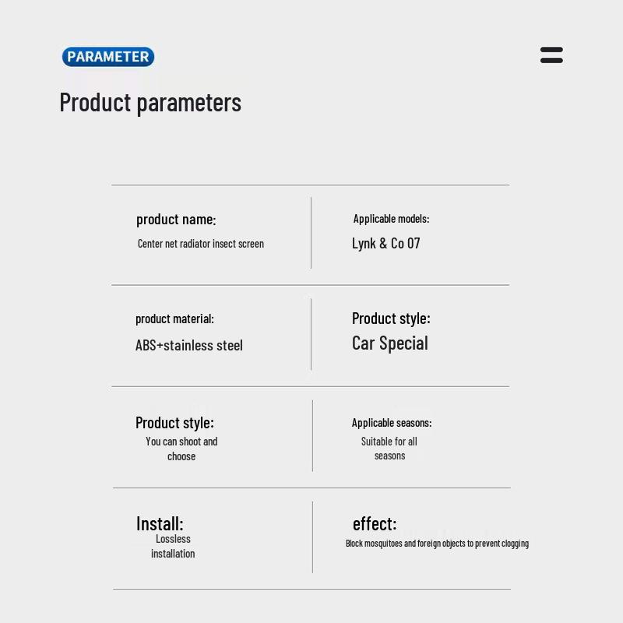Open the hamburger menu icon
This screenshot has width=623, height=623.
click(551, 55)
